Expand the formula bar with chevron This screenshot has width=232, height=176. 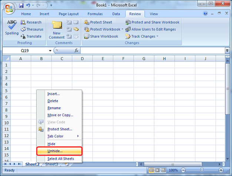point(227,50)
